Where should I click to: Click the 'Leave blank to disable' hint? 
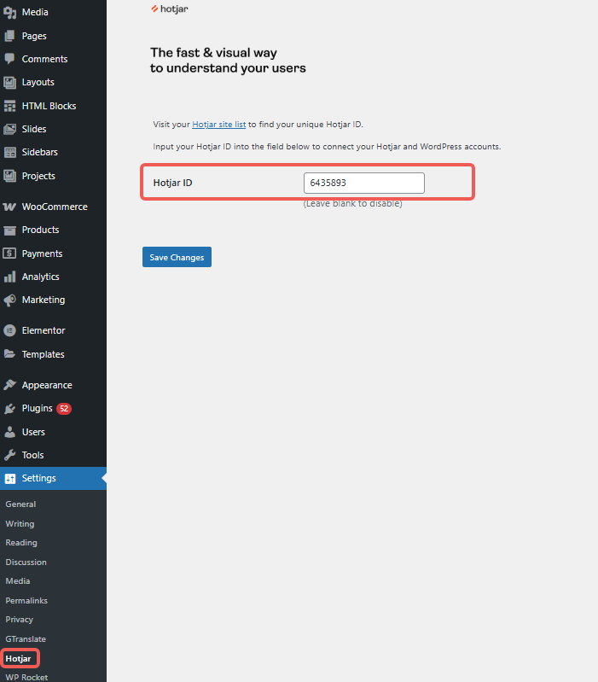[x=353, y=203]
